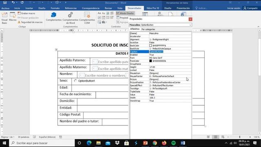This screenshot has width=261, height=147.
Task: Click the 39 palabras word count
Action: (24, 137)
